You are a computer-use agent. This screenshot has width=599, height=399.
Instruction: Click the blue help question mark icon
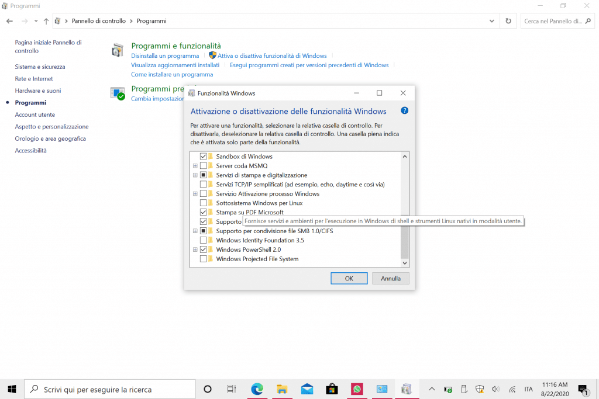click(404, 111)
